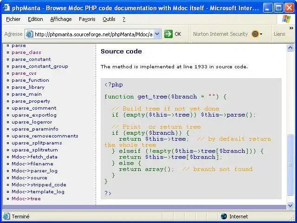The width and height of the screenshot is (297, 223).
Task: Open the Mdoc->stripped_code link
Action: click(x=39, y=185)
